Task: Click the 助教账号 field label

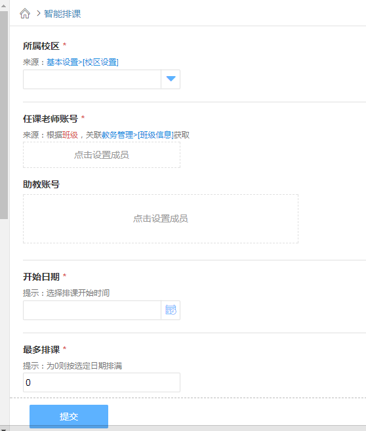Action: point(41,184)
